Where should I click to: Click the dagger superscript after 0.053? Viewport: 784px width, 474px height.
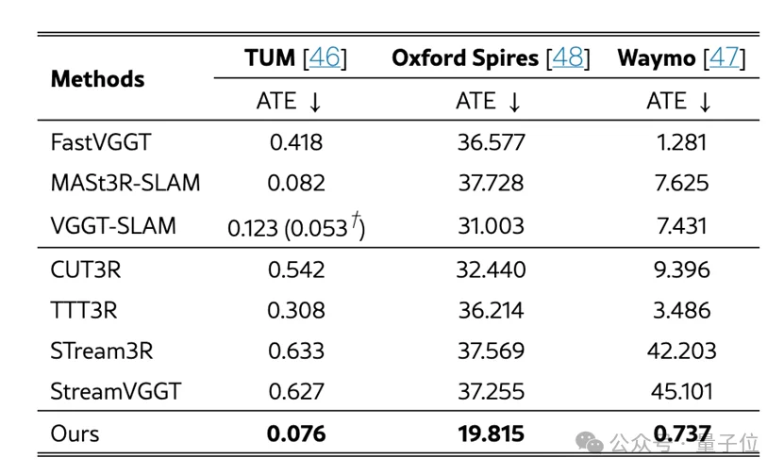tap(357, 222)
